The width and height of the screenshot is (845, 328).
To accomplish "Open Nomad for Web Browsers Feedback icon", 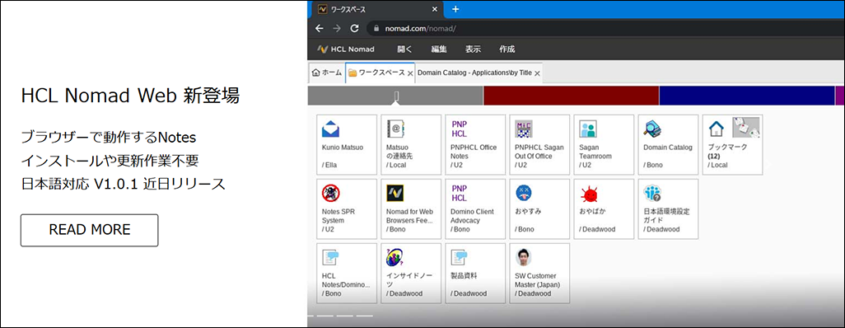I will point(395,193).
